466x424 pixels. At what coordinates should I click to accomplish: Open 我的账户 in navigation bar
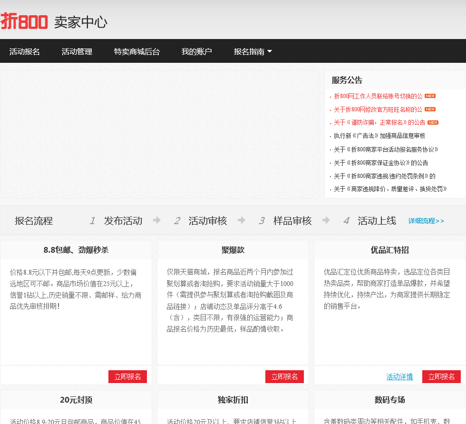click(196, 51)
